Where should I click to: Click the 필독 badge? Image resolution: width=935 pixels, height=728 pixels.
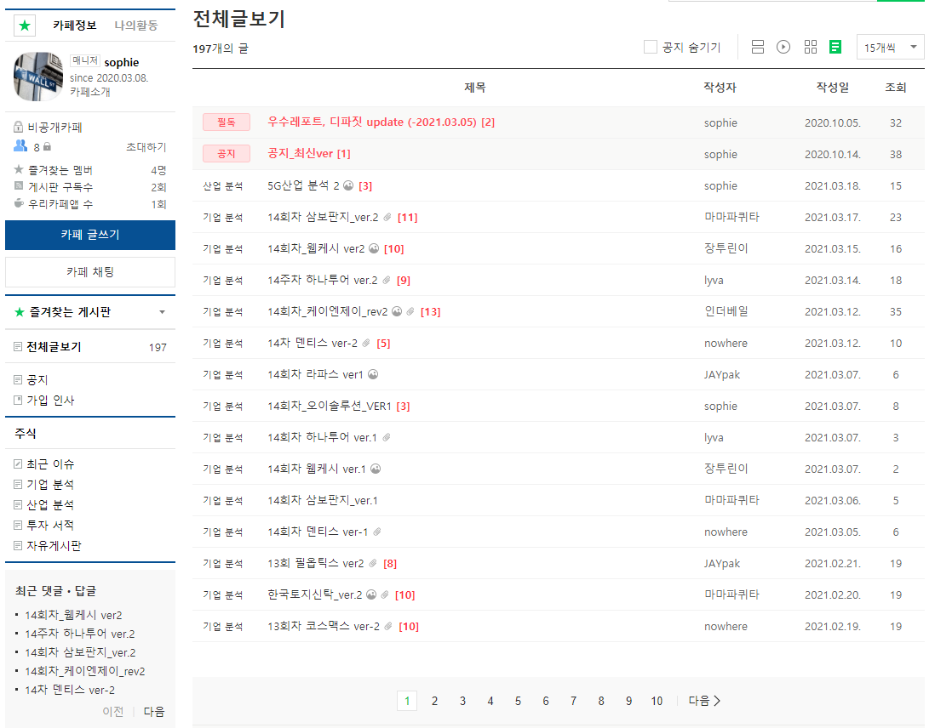click(x=226, y=122)
